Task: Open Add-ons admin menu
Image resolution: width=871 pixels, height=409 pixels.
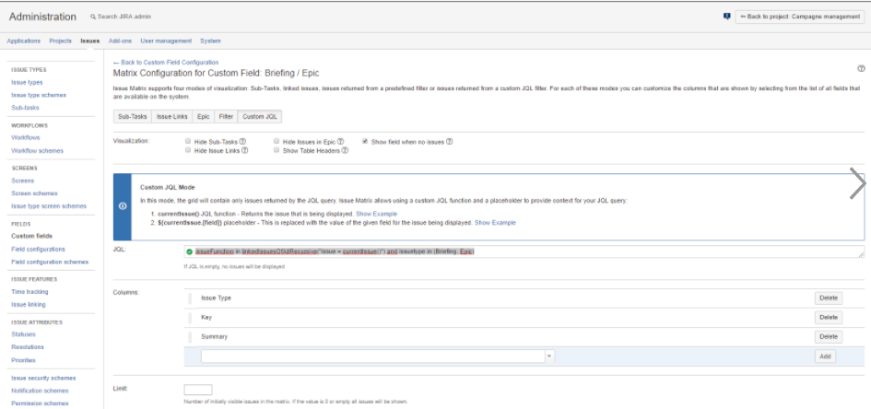Action: point(120,41)
